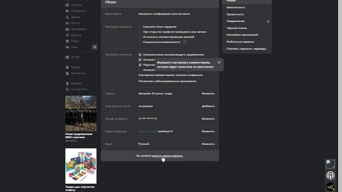Open the Контра Сити app in the sidebar
Screen dimensions: 342x192
(79, 89)
